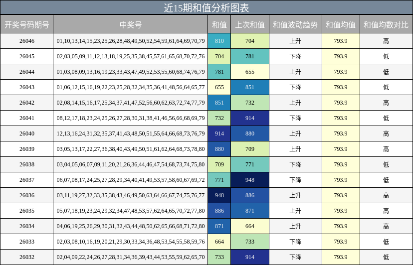Image resolution: width=413 pixels, height=265 pixels.
Task: Click 上次和值 cell 948 in row 26037
Action: click(x=250, y=180)
